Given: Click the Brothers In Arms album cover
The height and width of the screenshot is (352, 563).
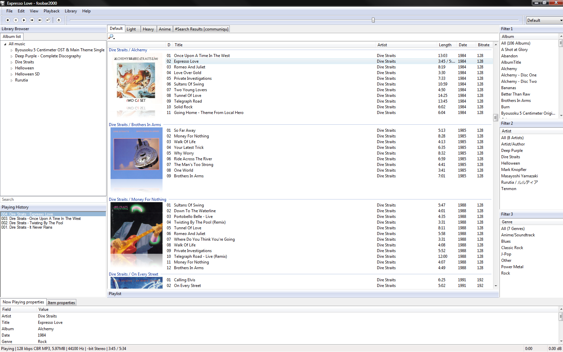Looking at the screenshot, I should click(x=136, y=153).
